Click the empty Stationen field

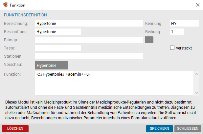(89, 56)
